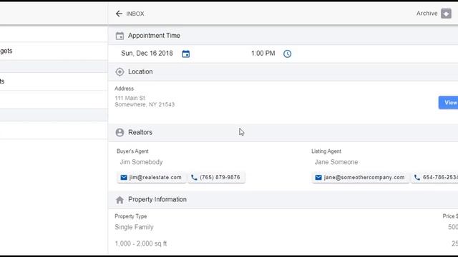The width and height of the screenshot is (458, 257).
Task: Click address line Somewhere, NY 21543
Action: [145, 105]
